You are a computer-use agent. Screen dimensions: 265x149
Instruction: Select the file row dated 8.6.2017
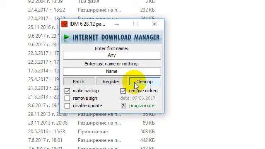point(43,106)
